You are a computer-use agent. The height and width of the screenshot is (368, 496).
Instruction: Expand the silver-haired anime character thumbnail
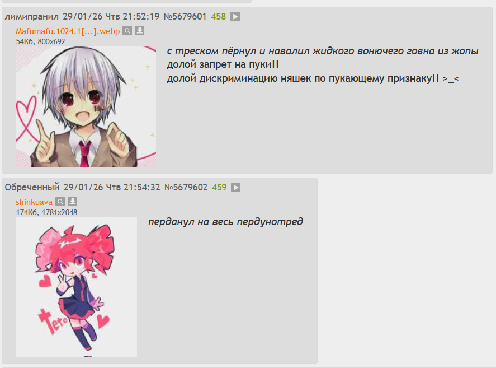[86, 106]
